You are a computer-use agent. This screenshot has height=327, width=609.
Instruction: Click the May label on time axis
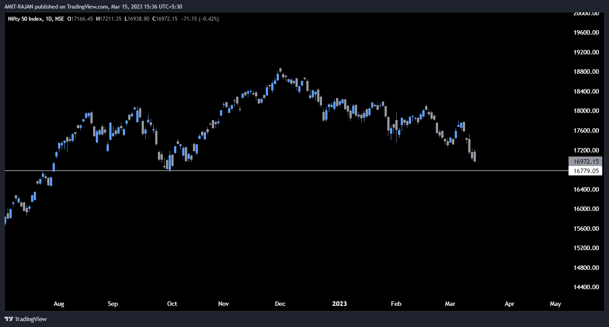tap(555, 304)
